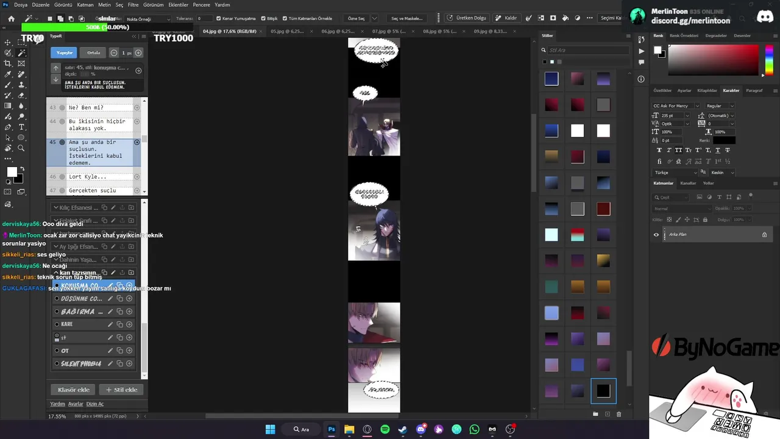
Task: Toggle the Tüm Katmanları Örnekle checkbox
Action: 285,18
